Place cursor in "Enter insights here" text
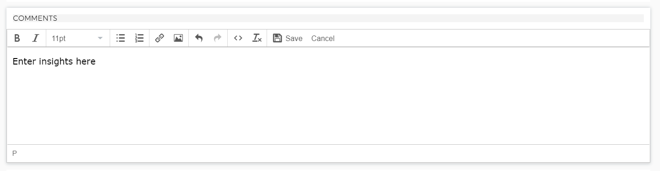The height and width of the screenshot is (171, 660). (54, 62)
